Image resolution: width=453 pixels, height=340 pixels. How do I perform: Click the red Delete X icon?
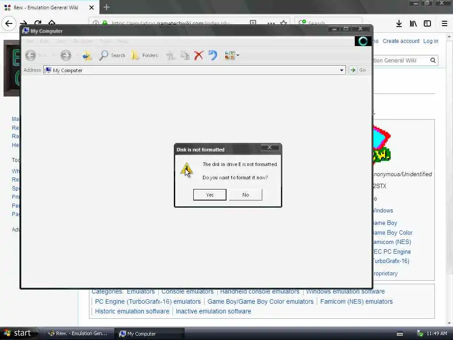199,55
